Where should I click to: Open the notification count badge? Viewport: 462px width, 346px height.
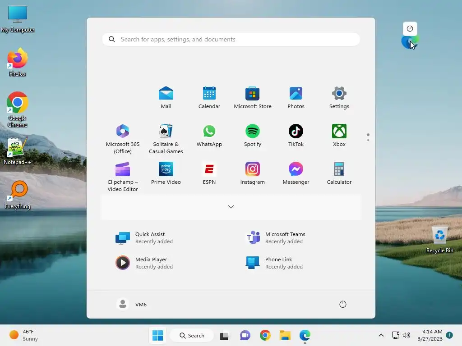tap(449, 335)
